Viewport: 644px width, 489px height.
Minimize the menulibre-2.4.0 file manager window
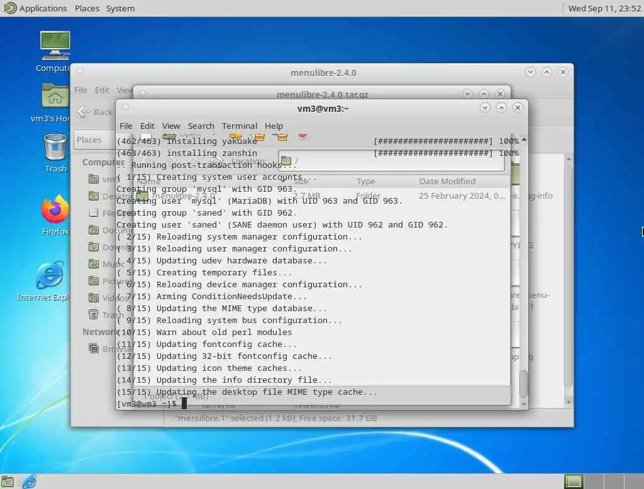click(x=530, y=72)
